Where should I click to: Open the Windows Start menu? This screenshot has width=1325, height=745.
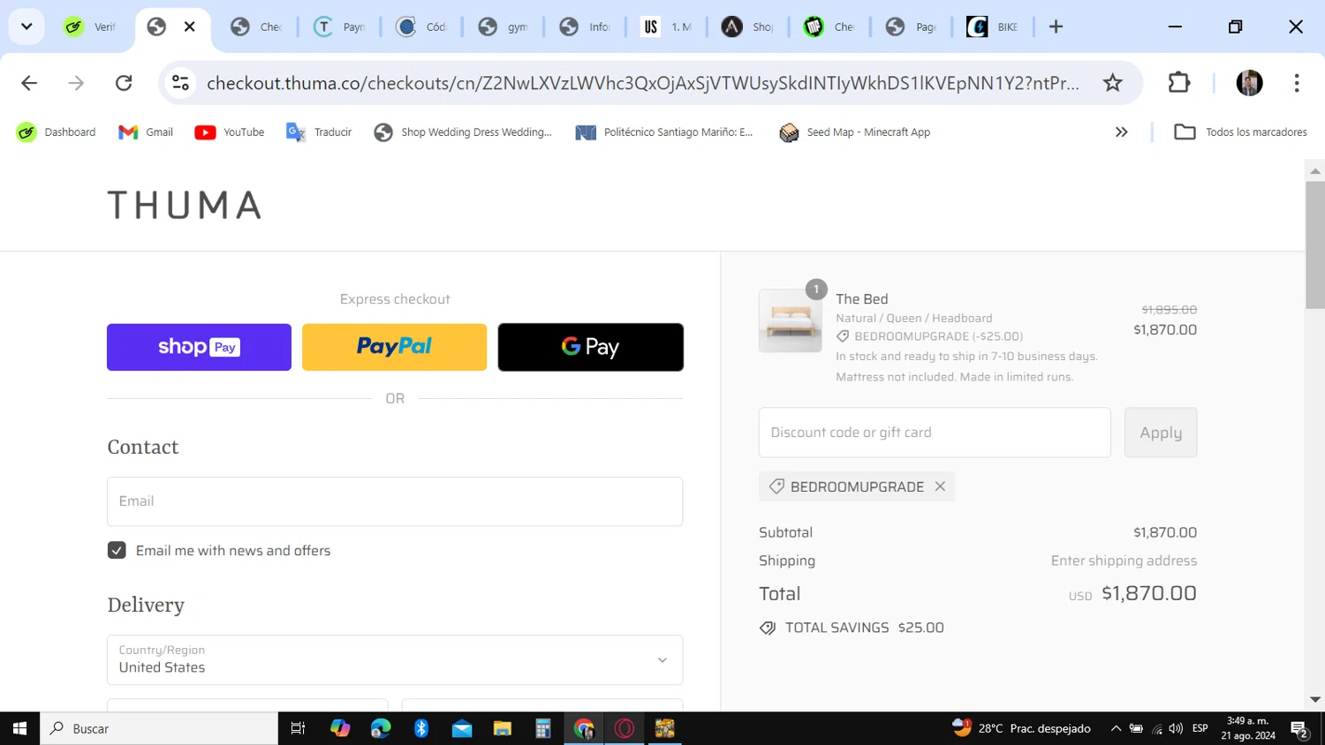[x=19, y=728]
